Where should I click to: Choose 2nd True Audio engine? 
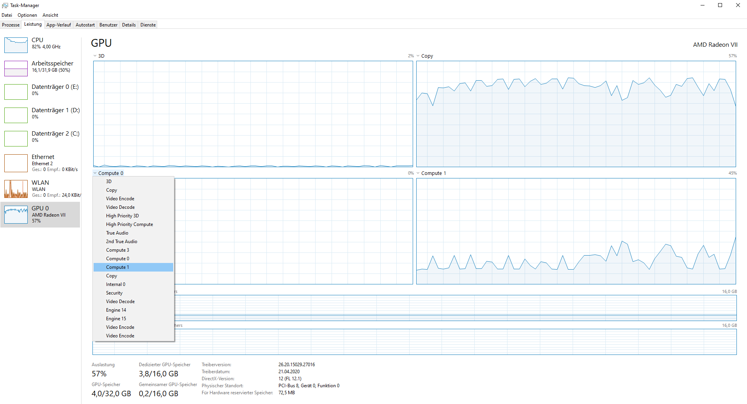(x=133, y=242)
